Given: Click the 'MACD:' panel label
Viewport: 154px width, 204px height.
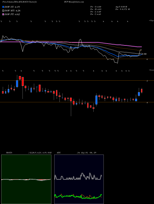Looking at the screenshot, I should pos(9,153).
